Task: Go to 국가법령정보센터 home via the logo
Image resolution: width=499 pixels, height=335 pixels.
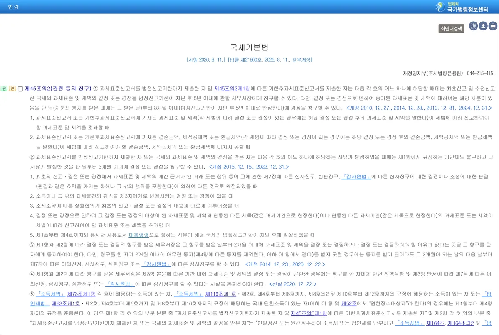Action: [462, 7]
